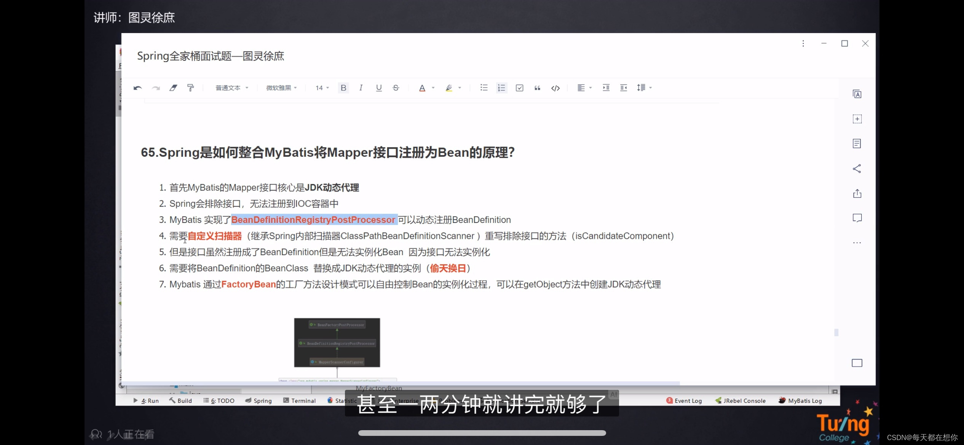
Task: Click the share nodes icon in sidebar
Action: [x=857, y=168]
